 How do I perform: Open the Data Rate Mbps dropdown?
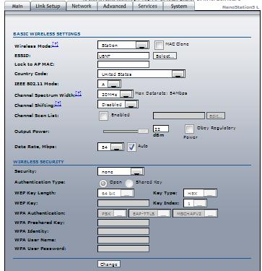click(110, 147)
